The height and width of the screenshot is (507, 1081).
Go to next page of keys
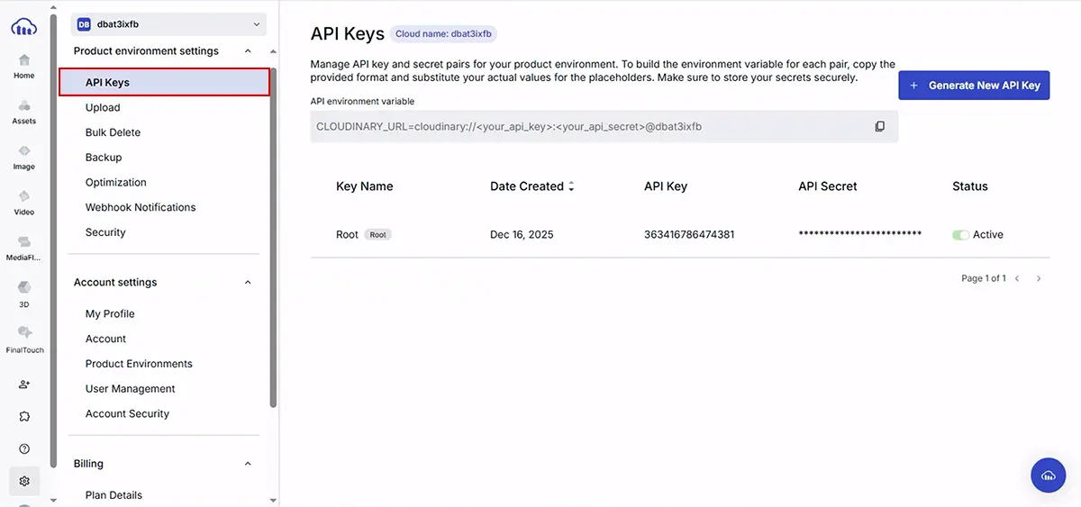point(1039,279)
